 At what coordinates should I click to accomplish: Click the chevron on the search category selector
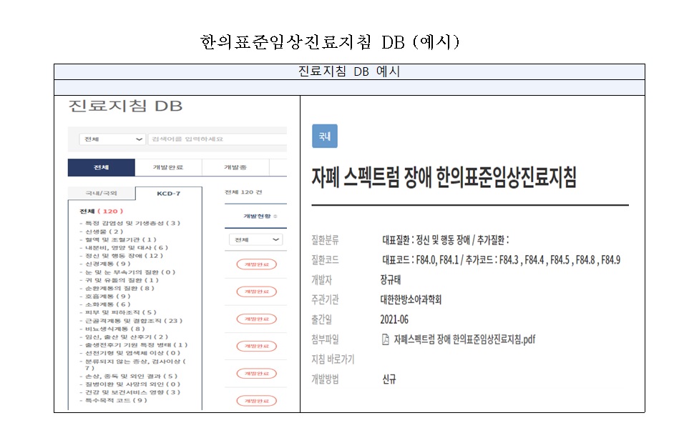140,139
